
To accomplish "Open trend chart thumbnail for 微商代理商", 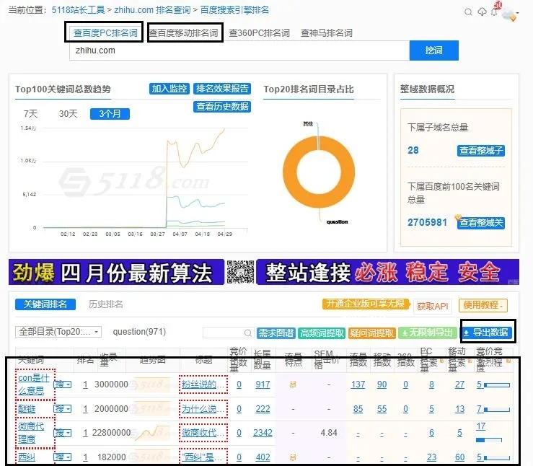I will coord(151,433).
